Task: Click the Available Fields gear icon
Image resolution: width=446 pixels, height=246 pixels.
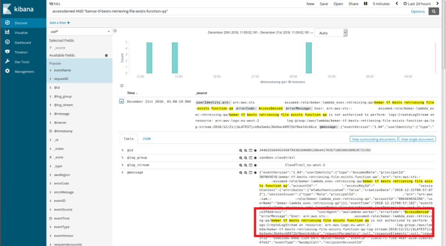Action: 106,55
